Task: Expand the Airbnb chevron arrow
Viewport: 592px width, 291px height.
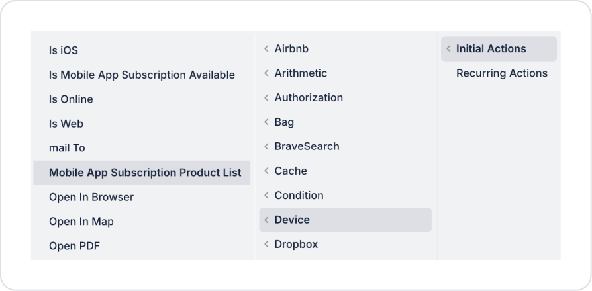Action: pos(266,49)
